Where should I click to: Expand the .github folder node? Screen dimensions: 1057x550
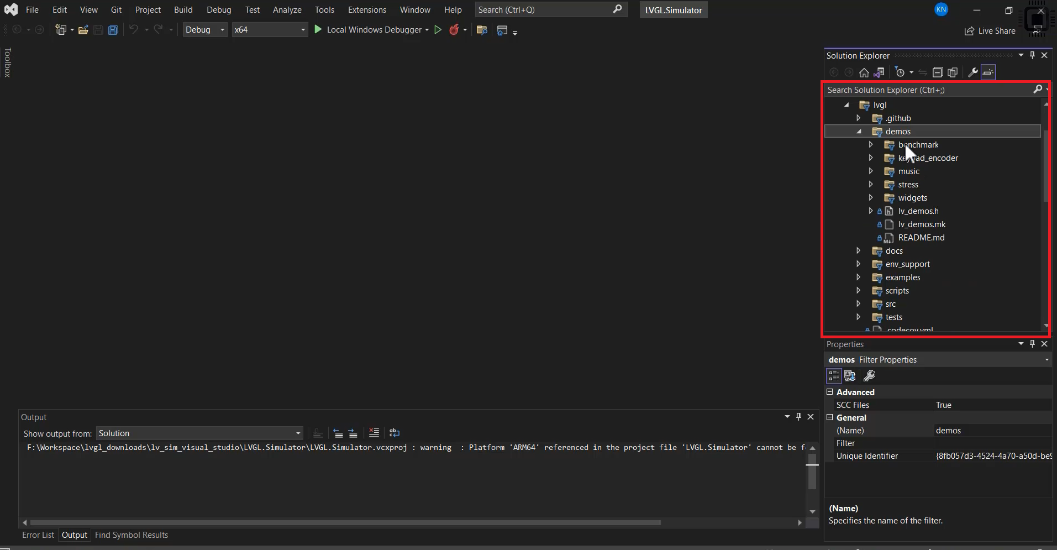(858, 118)
